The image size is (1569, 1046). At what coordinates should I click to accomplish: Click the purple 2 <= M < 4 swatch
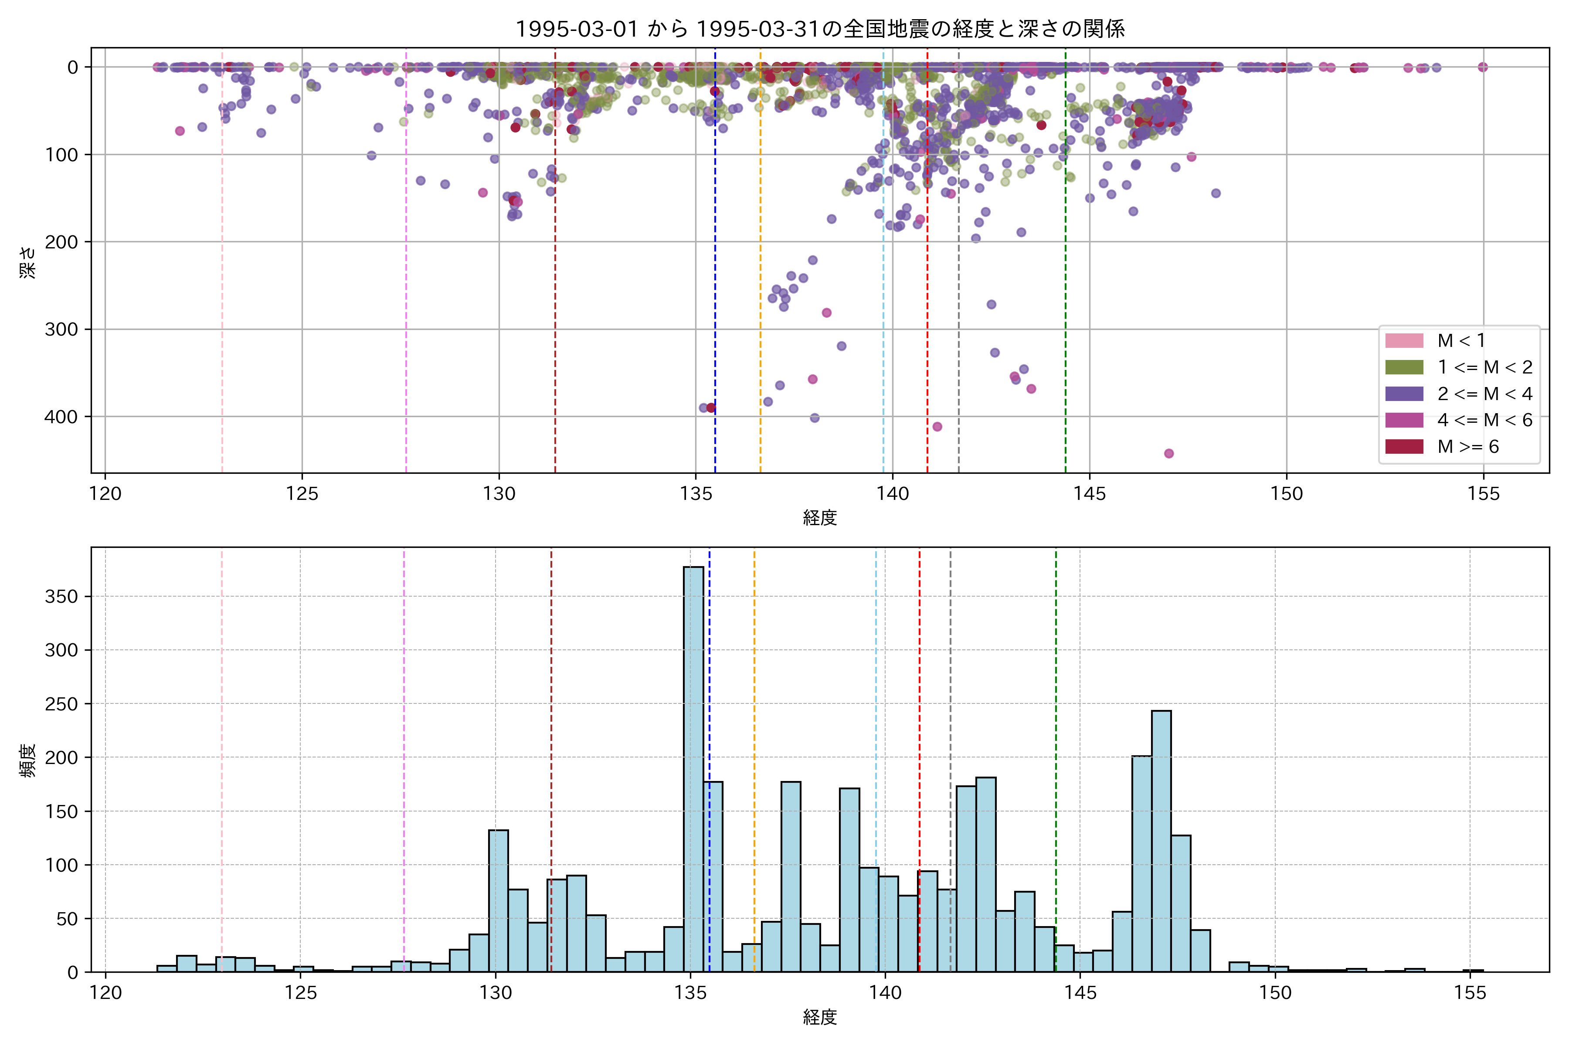(x=1403, y=394)
